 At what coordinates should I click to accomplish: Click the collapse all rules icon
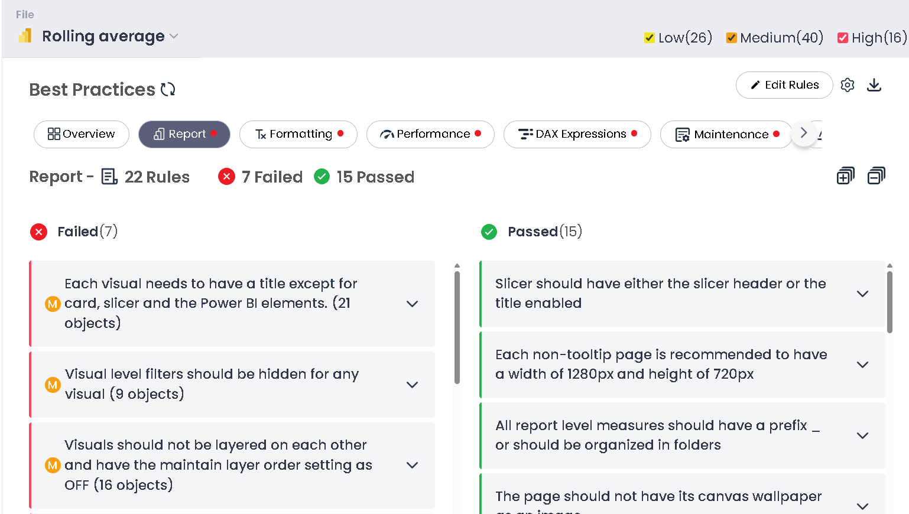point(876,176)
